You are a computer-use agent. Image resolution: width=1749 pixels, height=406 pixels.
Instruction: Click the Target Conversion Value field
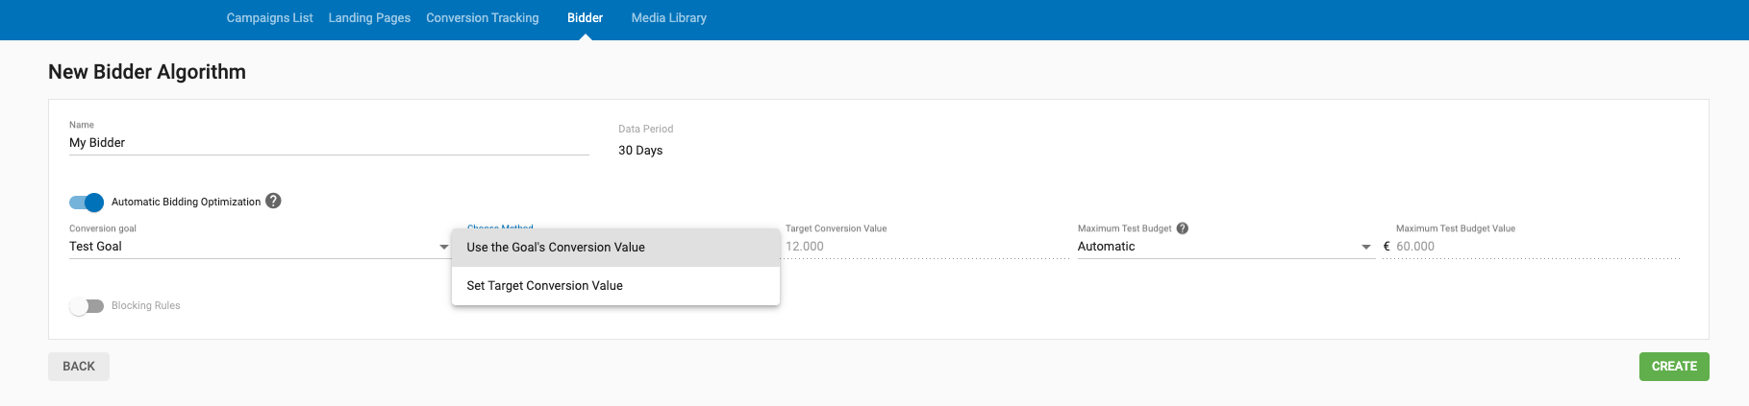tap(925, 247)
